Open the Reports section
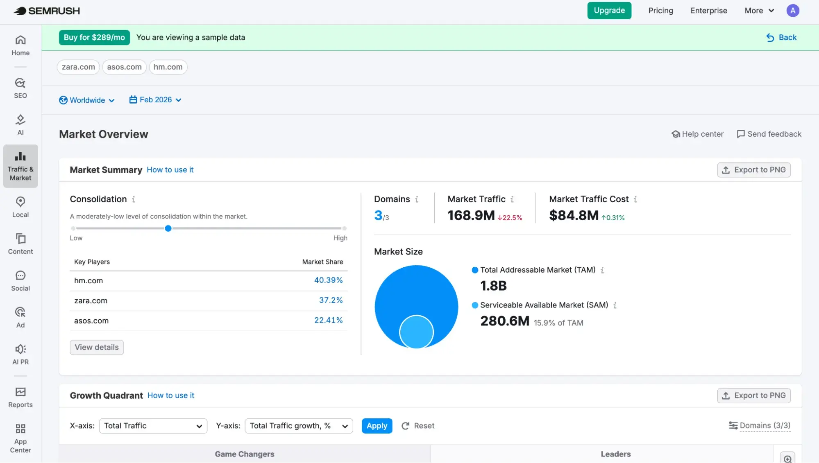This screenshot has width=819, height=463. click(x=20, y=396)
